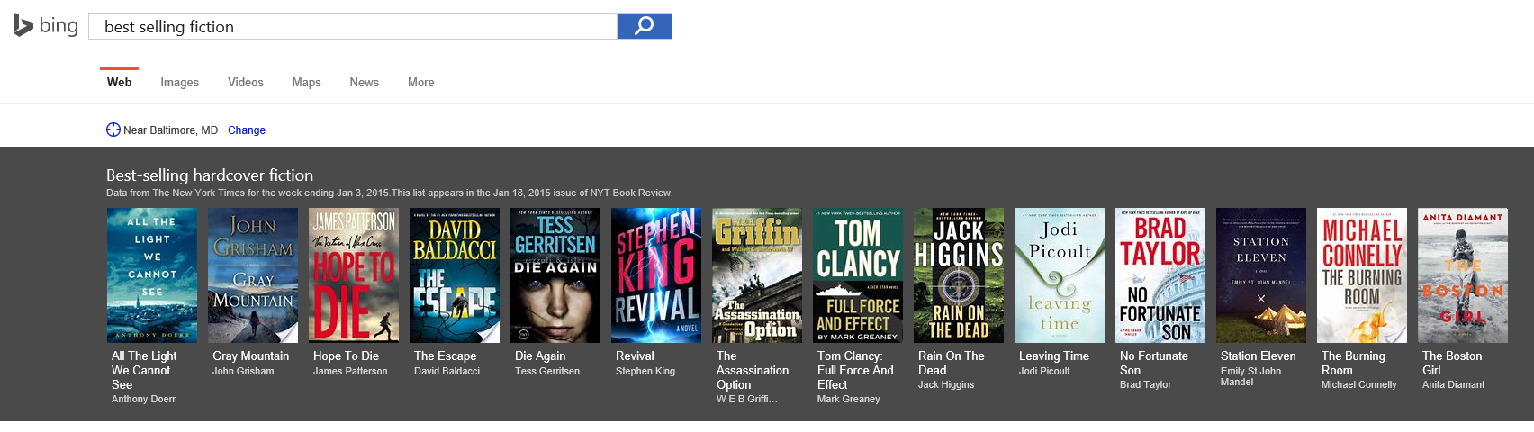Expand the More menu
This screenshot has width=1534, height=432.
coord(420,82)
